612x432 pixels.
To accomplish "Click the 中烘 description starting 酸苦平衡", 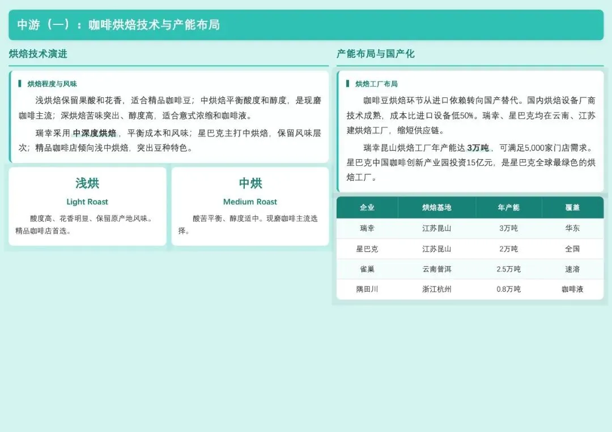I will tap(248, 225).
